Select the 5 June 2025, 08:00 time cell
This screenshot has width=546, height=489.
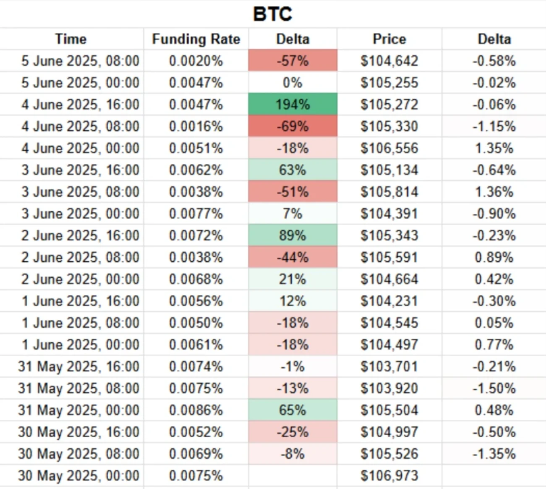pos(80,61)
